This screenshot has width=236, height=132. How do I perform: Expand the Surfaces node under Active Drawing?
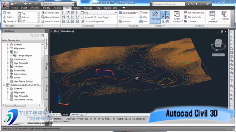[x=7, y=45]
